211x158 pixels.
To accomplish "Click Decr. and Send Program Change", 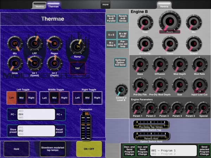I will pyautogui.click(x=129, y=151).
